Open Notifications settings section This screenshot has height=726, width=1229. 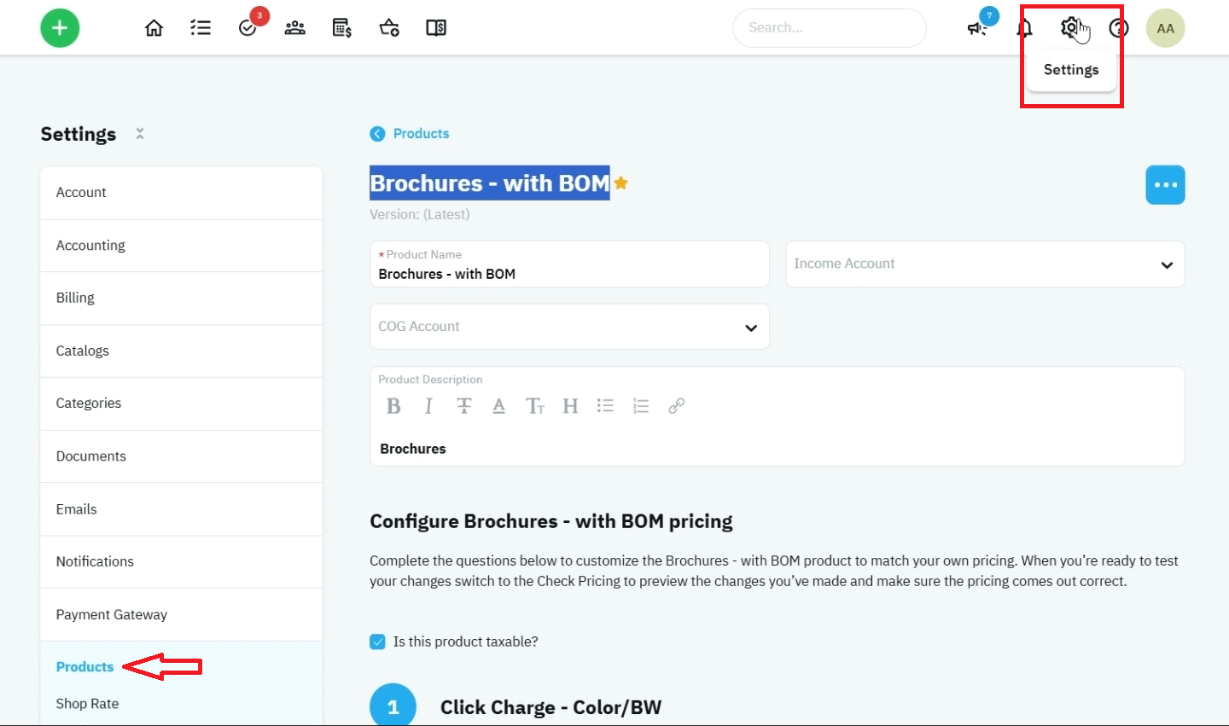181,561
